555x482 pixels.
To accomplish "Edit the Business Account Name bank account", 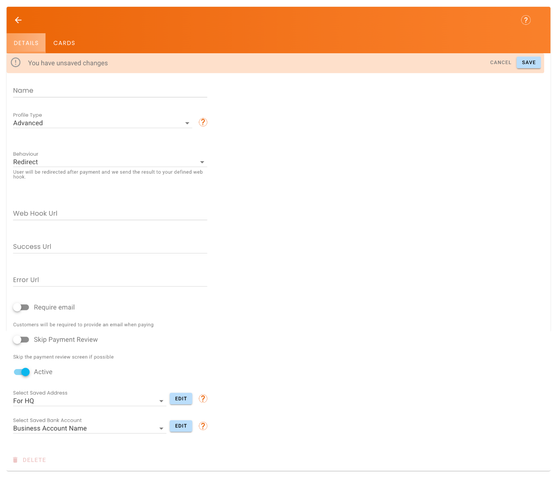I will click(181, 426).
